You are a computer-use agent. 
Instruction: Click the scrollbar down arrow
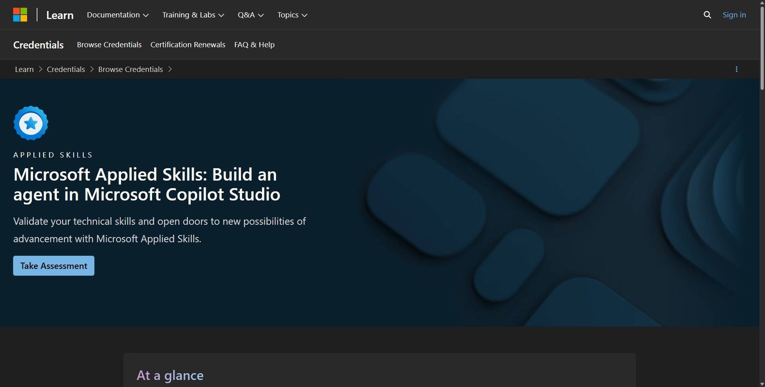pyautogui.click(x=762, y=384)
